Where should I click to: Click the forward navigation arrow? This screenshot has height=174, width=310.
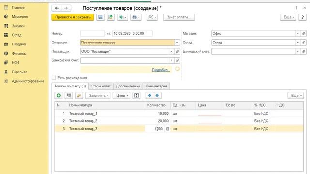tap(66, 8)
